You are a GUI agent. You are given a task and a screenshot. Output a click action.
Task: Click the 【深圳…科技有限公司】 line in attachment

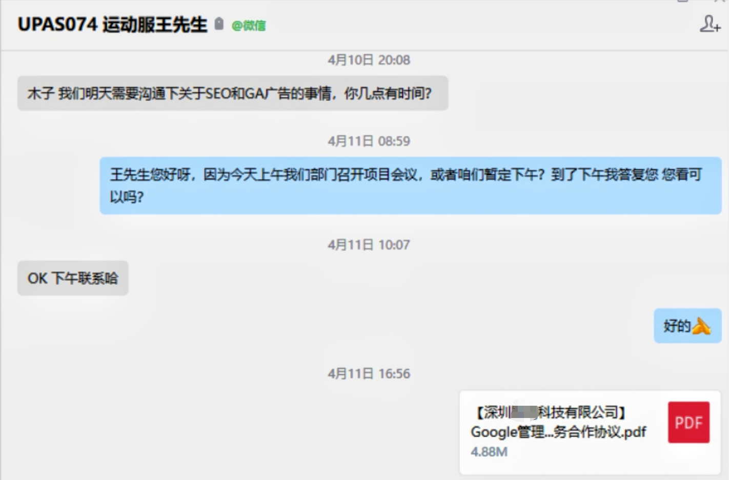click(x=550, y=412)
